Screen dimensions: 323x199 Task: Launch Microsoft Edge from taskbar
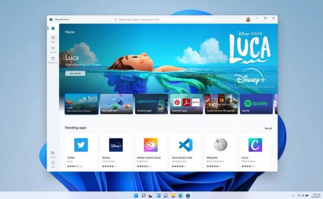click(181, 196)
